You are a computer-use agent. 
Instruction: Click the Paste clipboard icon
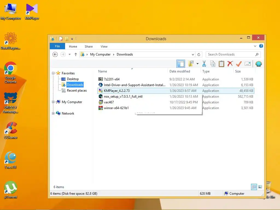tap(221, 64)
